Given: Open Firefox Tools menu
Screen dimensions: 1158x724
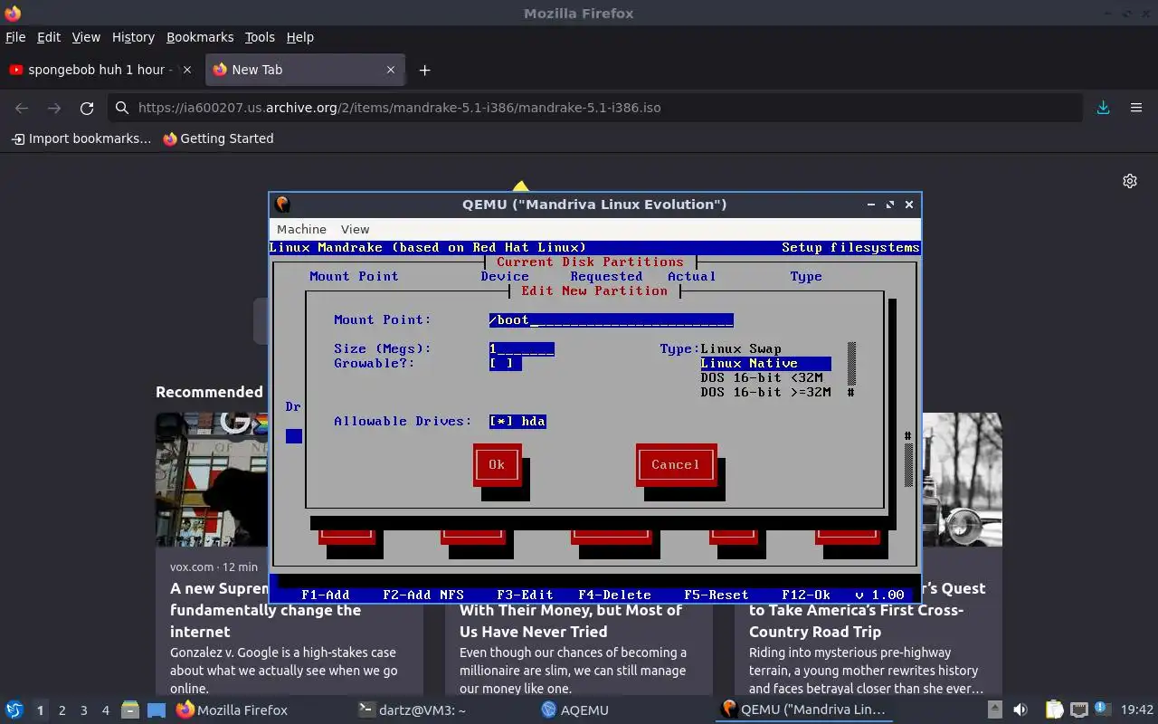Looking at the screenshot, I should (x=260, y=37).
